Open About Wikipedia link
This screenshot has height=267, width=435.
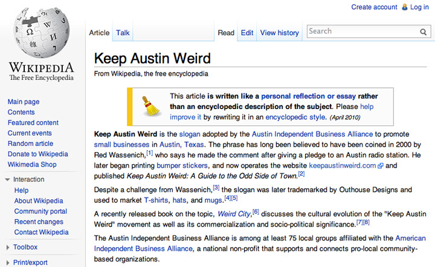click(x=39, y=201)
